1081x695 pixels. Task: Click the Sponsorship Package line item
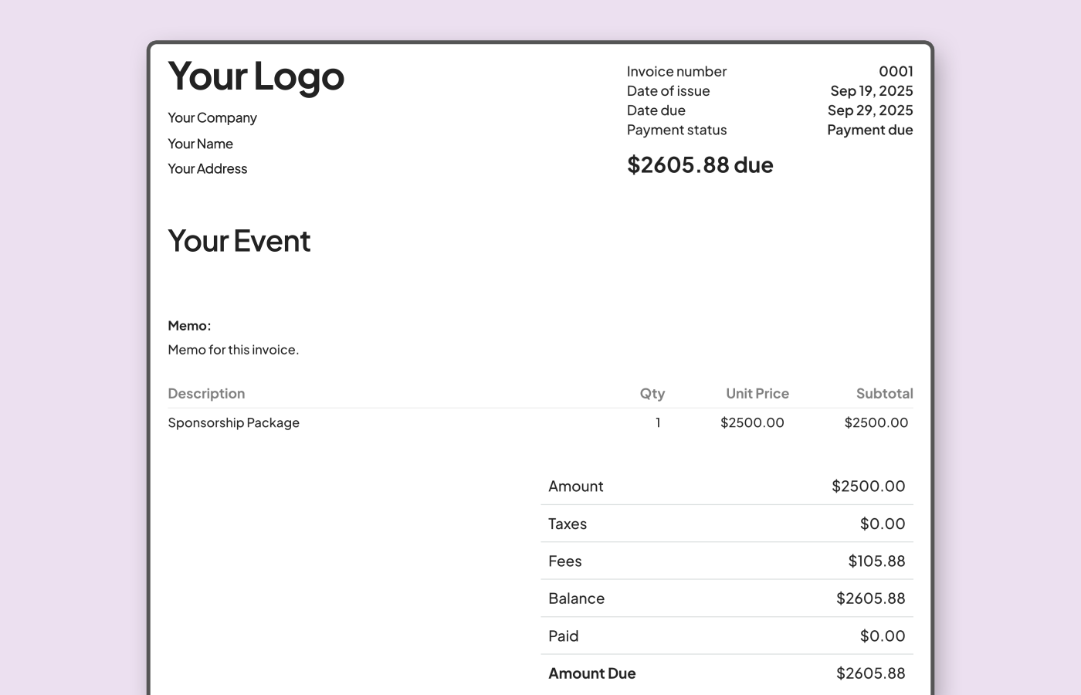click(233, 422)
